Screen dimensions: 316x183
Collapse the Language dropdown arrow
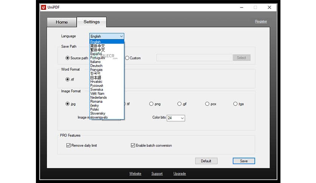point(121,36)
